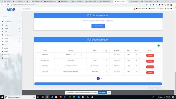Image resolution: width=176 pixels, height=99 pixels.
Task: Click the Calendar sidebar icon
Action: (3, 55)
